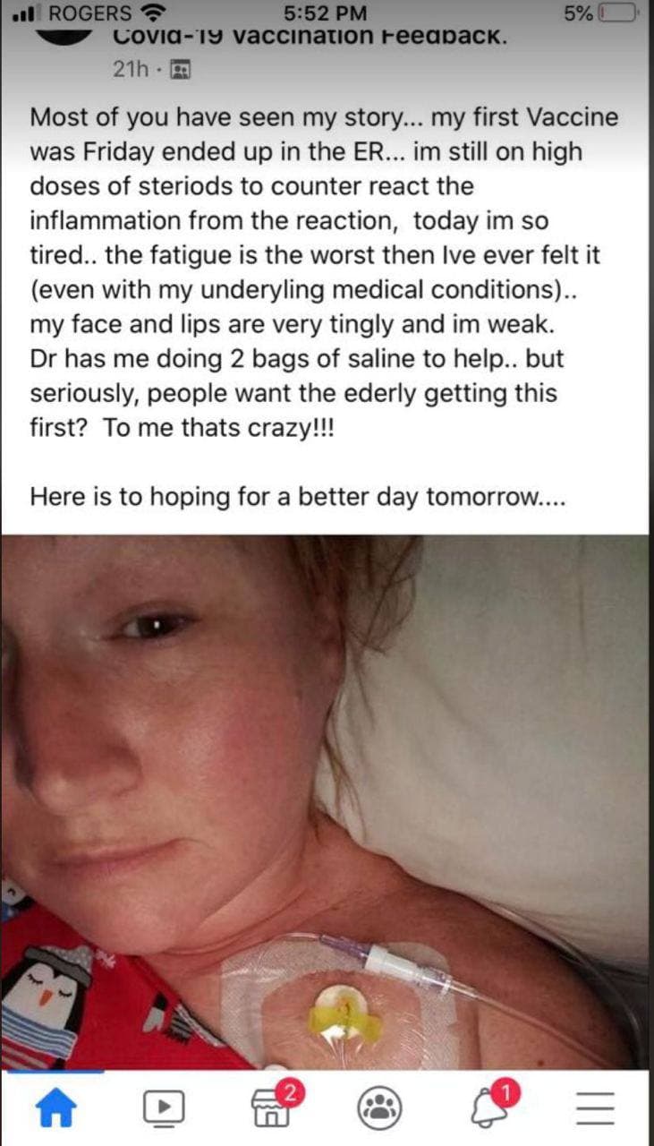
Task: Tap the ROGERS carrier label
Action: pyautogui.click(x=89, y=13)
